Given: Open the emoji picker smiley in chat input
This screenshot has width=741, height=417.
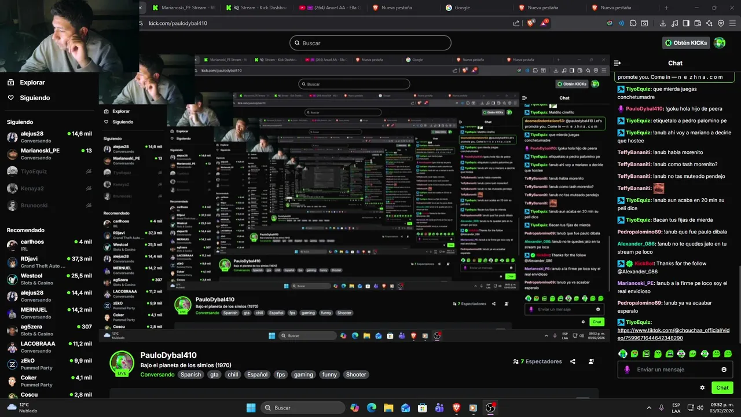Looking at the screenshot, I should [724, 370].
